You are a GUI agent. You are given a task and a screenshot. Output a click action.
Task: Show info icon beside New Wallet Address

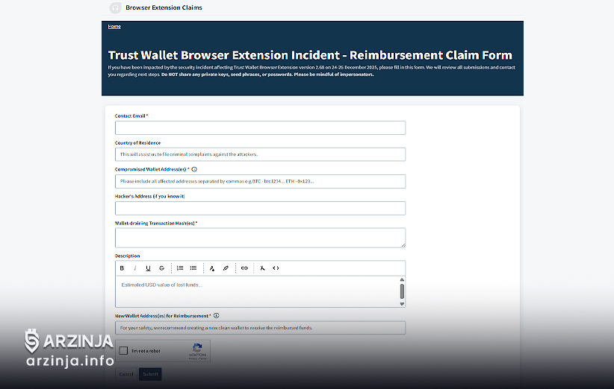coord(217,316)
